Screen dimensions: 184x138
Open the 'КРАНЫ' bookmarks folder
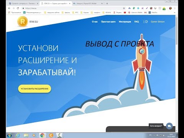tap(107, 13)
